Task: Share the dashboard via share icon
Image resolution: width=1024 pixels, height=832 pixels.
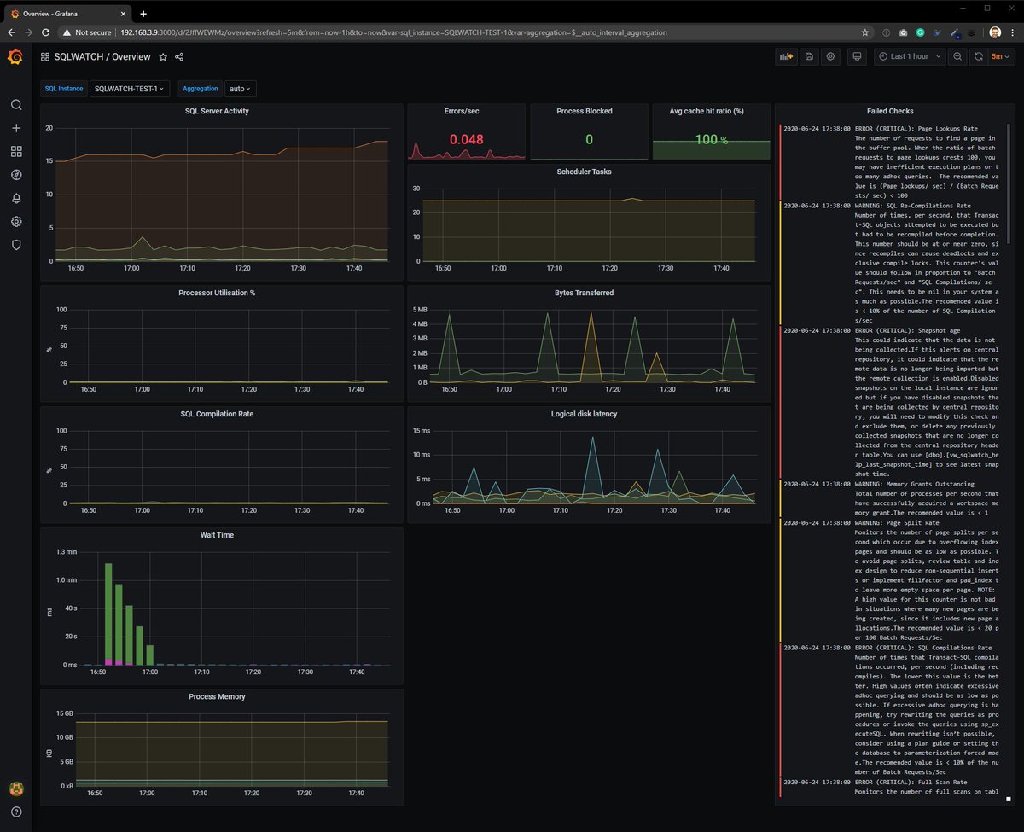Action: (x=179, y=57)
